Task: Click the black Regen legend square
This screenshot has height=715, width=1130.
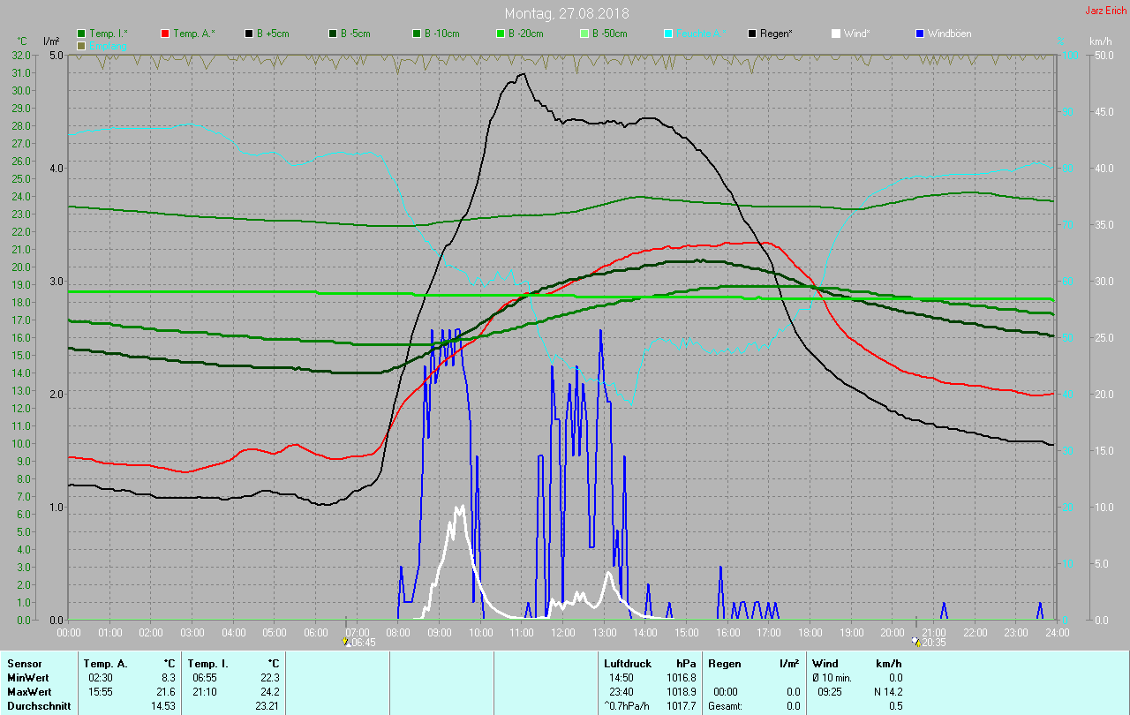Action: (752, 34)
